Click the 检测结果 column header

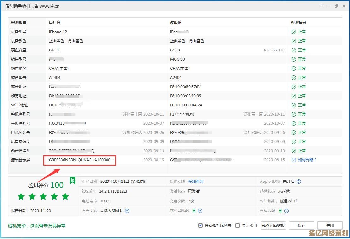point(298,22)
